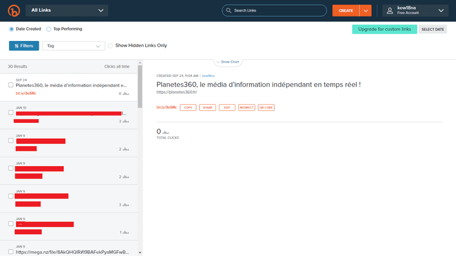Image resolution: width=456 pixels, height=256 pixels.
Task: Select the Date Created radio option
Action: pyautogui.click(x=11, y=29)
